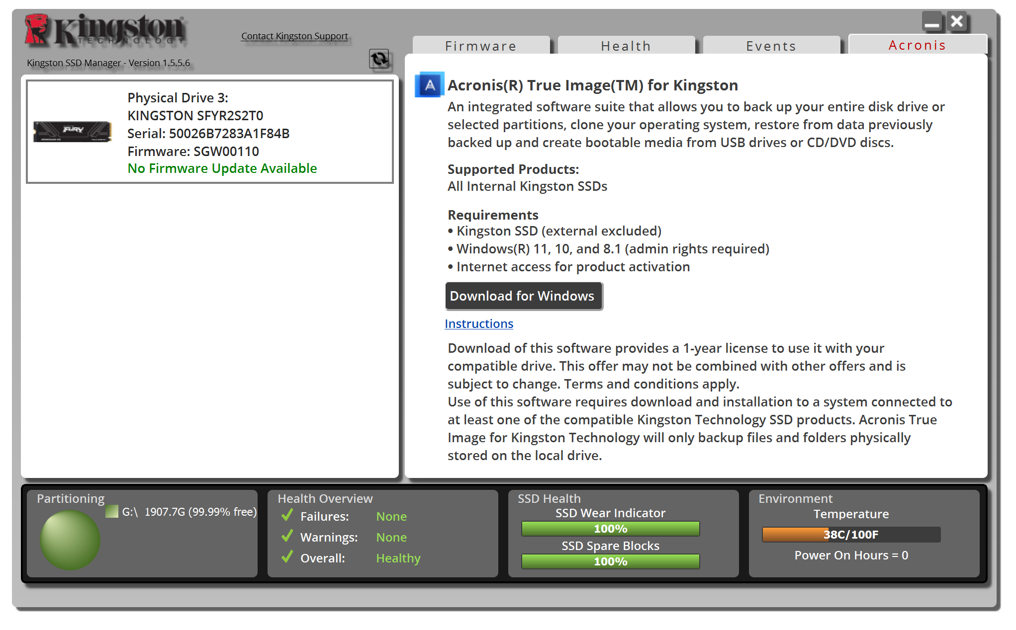Minimize the Kingston SSD Manager window
The width and height of the screenshot is (1016, 630).
click(x=932, y=22)
